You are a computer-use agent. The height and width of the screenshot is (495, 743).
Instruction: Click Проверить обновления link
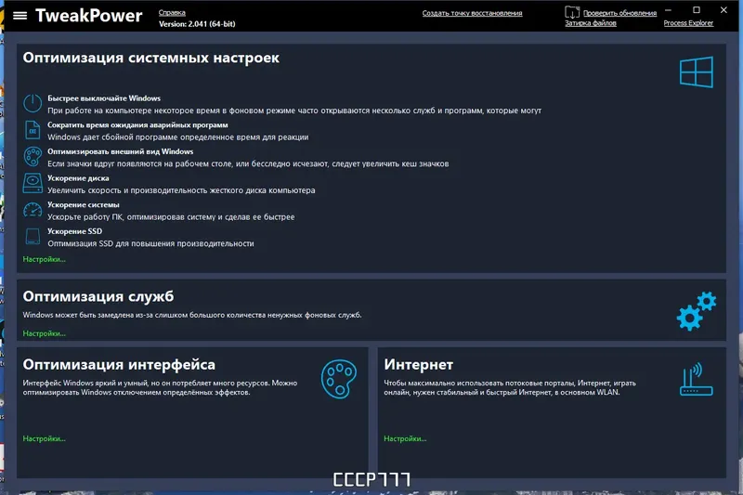click(619, 13)
